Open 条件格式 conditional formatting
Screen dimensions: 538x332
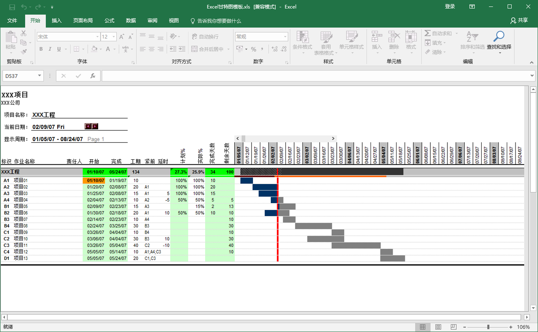coord(302,42)
